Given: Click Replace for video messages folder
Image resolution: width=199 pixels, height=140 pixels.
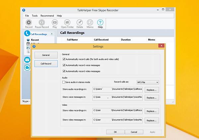Looking at the screenshot, I should point(152,120).
